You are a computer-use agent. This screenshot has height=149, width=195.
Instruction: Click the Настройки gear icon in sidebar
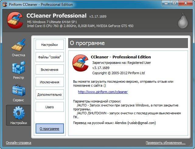point(18,113)
